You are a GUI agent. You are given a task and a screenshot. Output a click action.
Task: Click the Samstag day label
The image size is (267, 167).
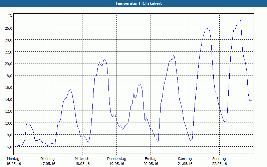185,159
